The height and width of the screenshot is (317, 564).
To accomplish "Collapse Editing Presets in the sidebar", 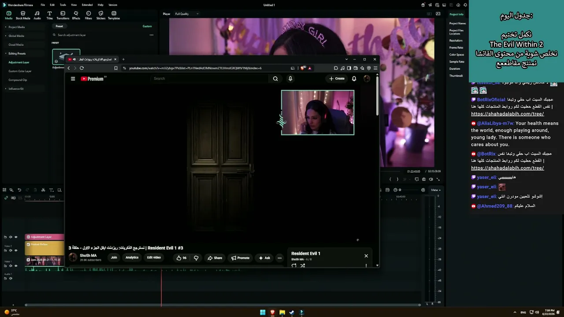I will pos(5,53).
